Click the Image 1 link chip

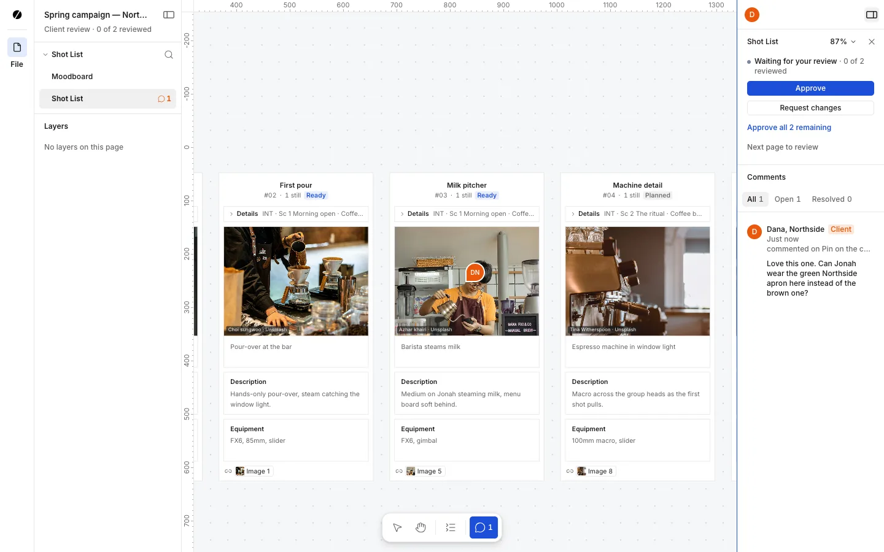253,471
